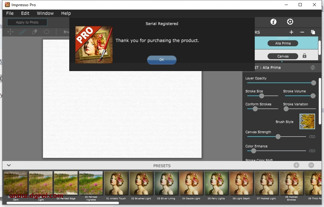
Task: Select the paint brush tool
Action: click(x=23, y=32)
